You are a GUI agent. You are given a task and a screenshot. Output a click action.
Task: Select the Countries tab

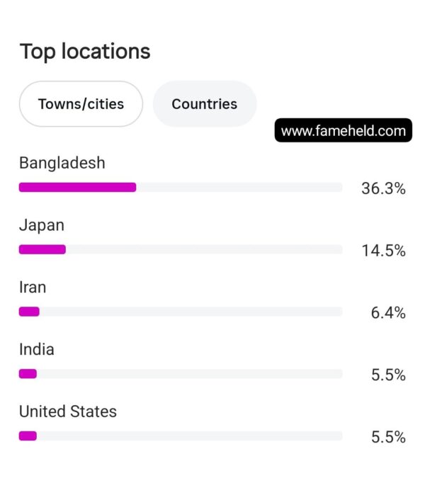(205, 104)
